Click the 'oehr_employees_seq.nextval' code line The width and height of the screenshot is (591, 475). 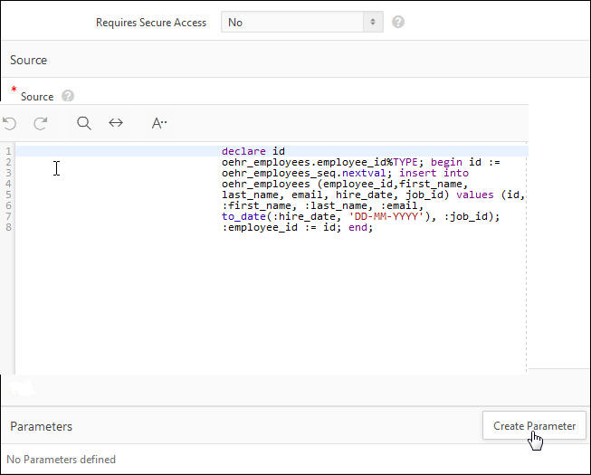345,173
